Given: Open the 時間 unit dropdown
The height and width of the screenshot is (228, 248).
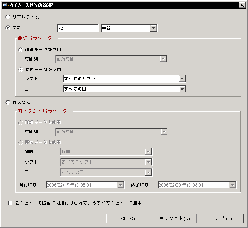Looking at the screenshot, I should [153, 28].
